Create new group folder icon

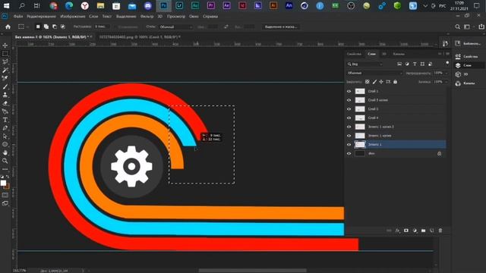click(424, 231)
